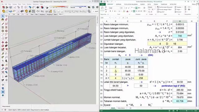Open Format sebagai Tabel dropdown

(164, 9)
